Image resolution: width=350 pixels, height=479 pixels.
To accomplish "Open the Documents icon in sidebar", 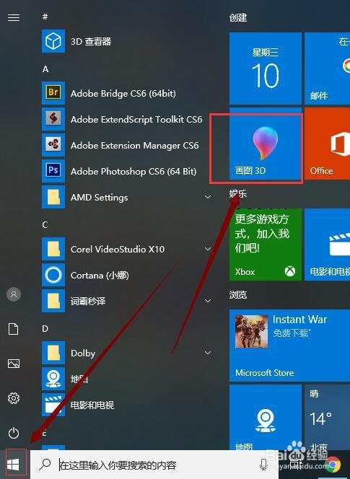I will tap(14, 329).
